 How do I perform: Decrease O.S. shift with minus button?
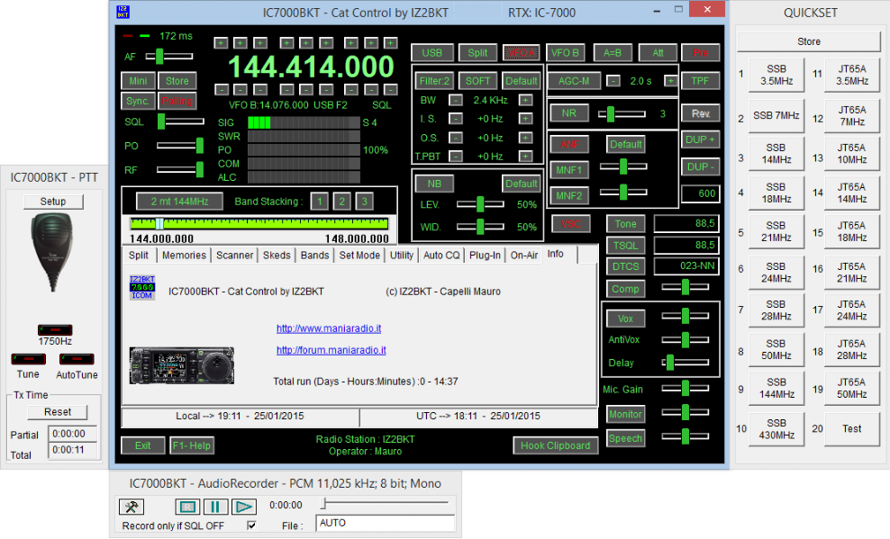(455, 138)
